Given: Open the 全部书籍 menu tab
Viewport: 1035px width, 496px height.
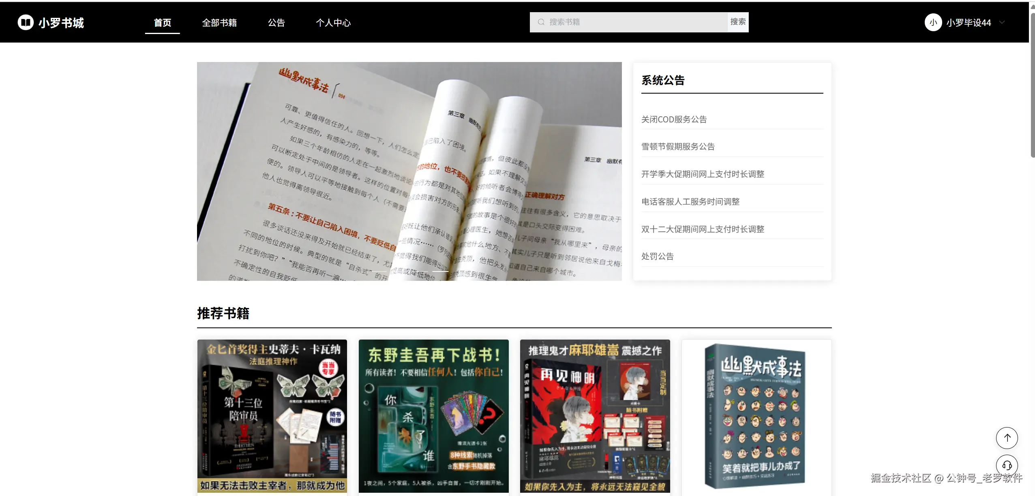Looking at the screenshot, I should (219, 23).
